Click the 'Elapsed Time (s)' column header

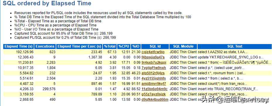click(x=18, y=46)
